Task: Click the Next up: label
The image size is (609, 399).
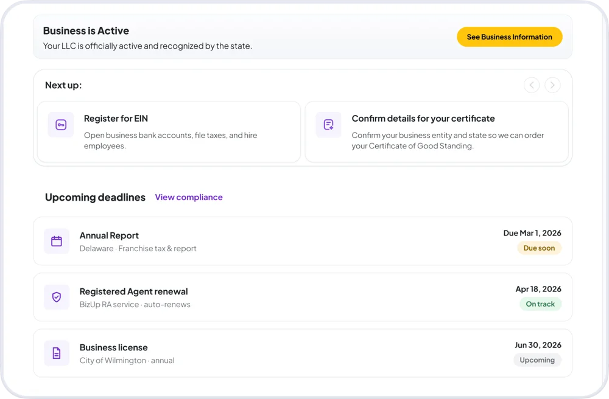Action: click(x=63, y=85)
